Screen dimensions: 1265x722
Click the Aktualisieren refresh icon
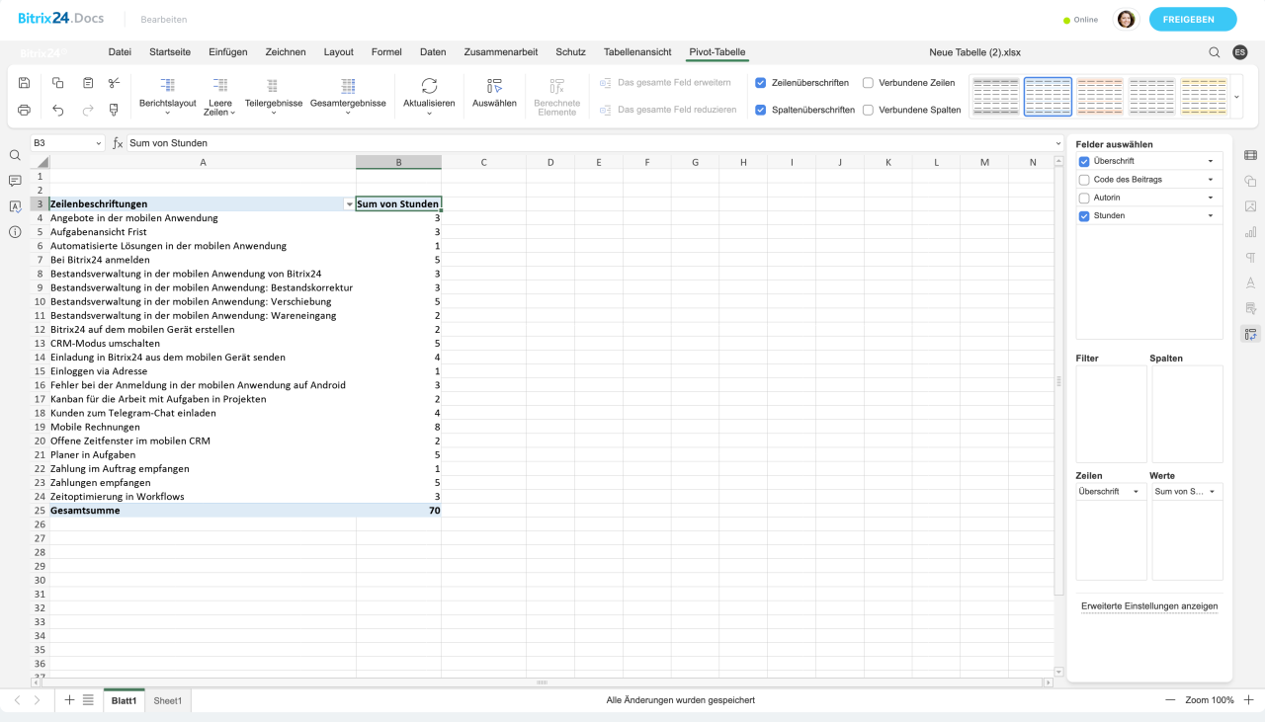click(x=429, y=86)
